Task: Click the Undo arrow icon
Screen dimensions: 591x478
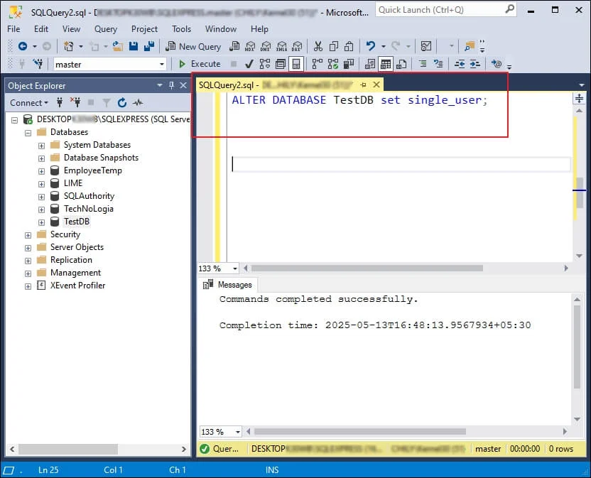Action: (x=371, y=46)
